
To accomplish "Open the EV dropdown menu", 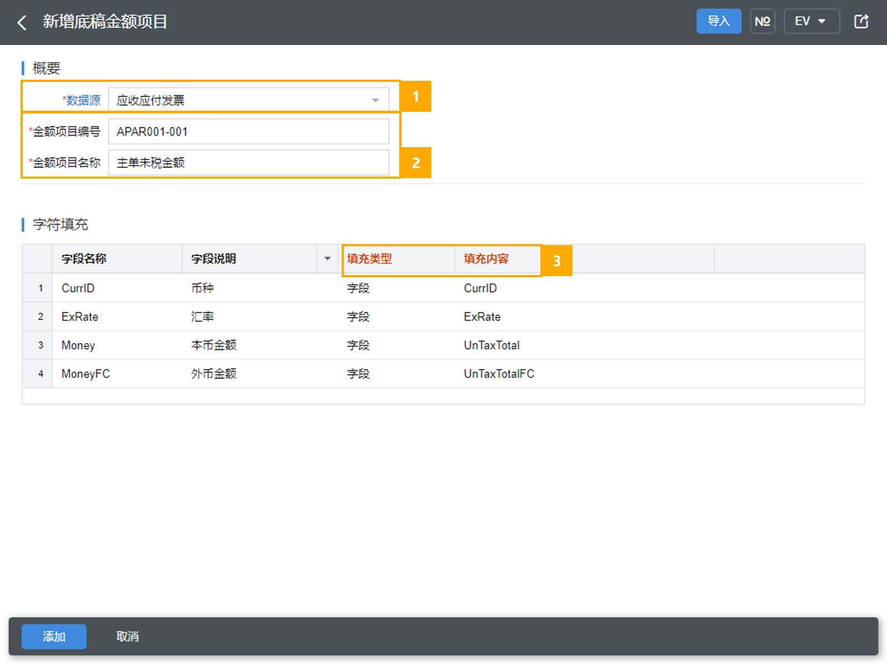I will [x=811, y=22].
